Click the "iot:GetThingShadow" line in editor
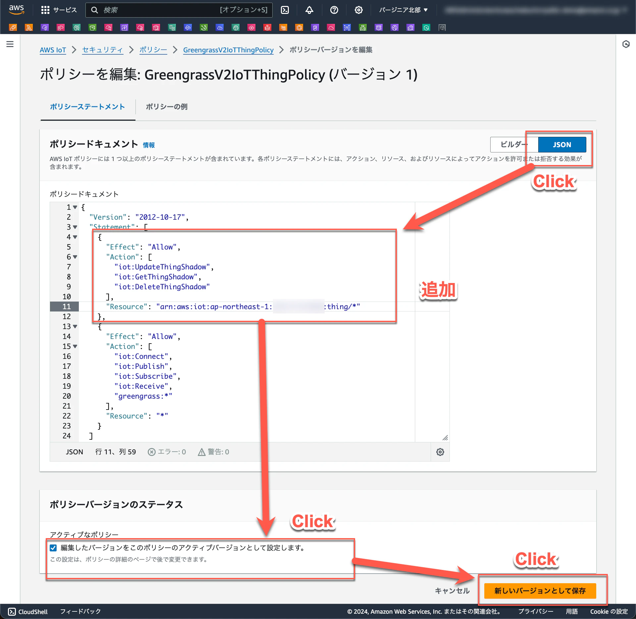 tap(158, 277)
